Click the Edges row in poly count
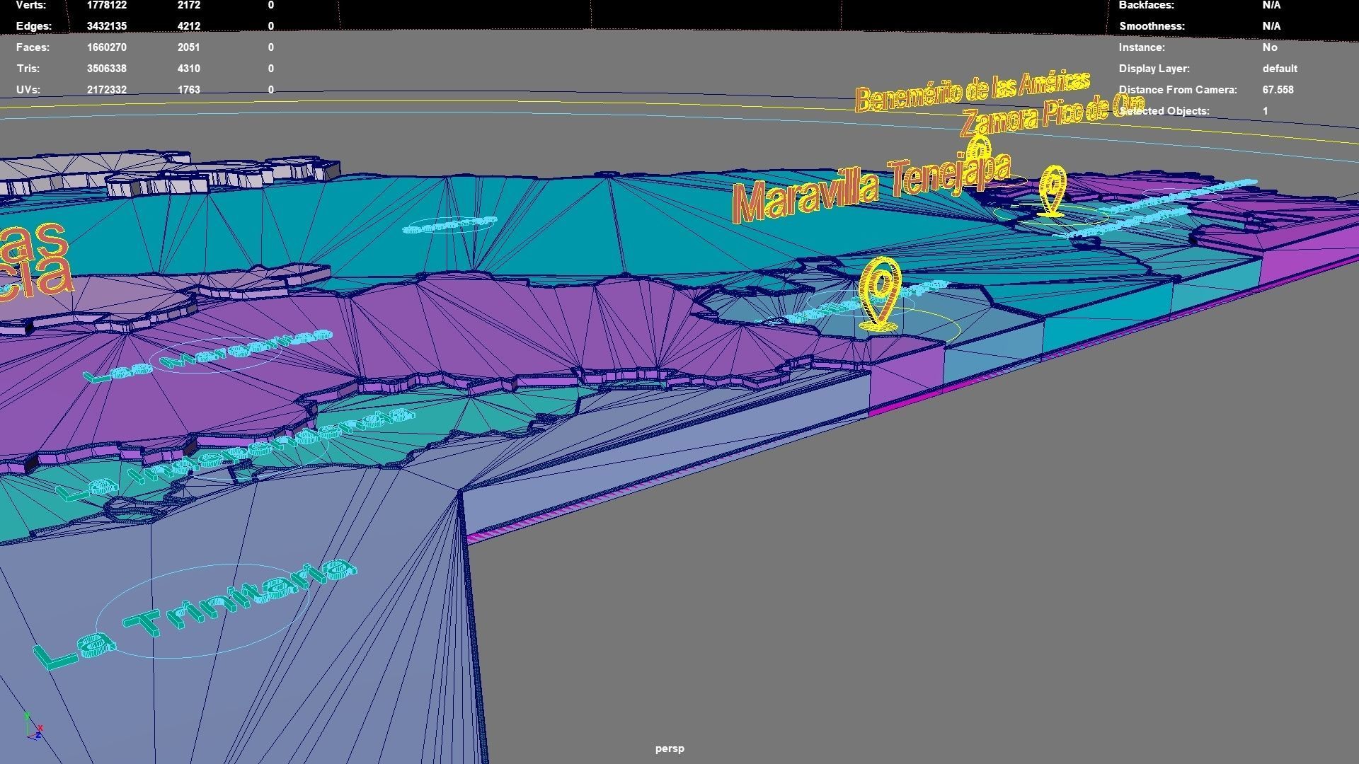 34,26
